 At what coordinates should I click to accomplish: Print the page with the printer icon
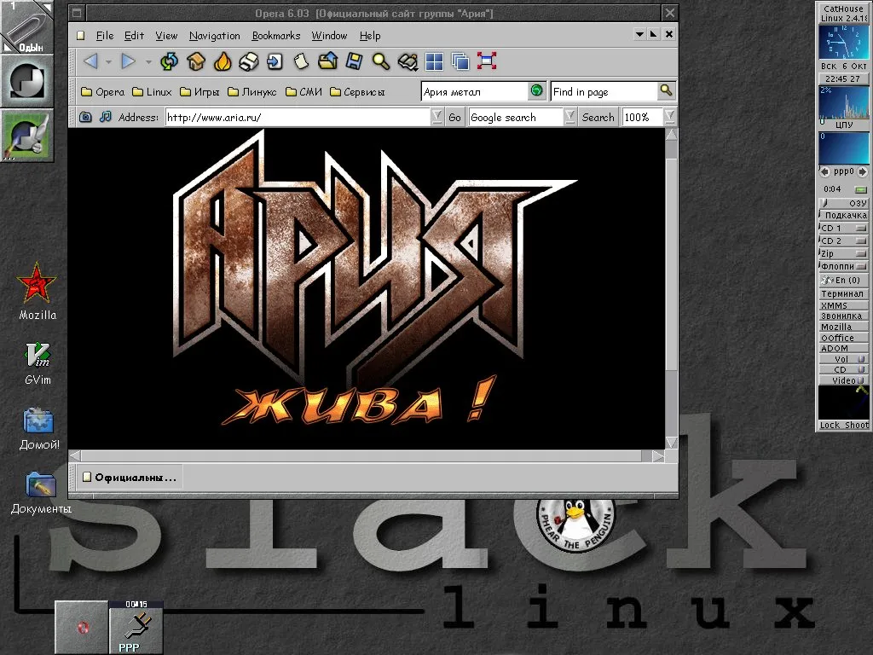coord(248,61)
